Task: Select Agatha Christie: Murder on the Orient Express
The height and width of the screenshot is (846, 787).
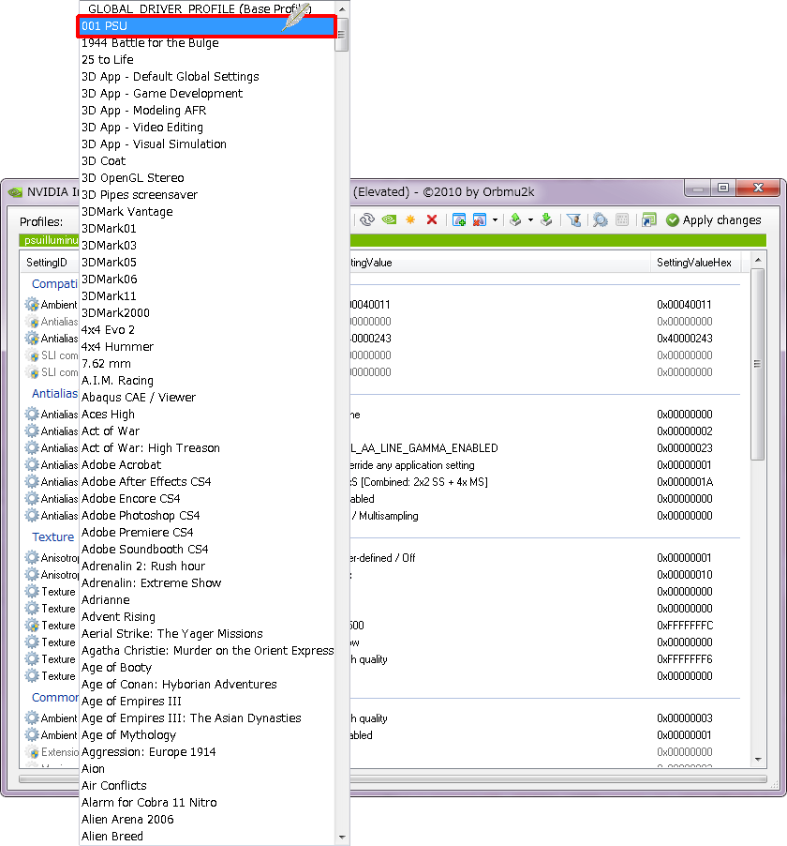Action: pos(207,651)
